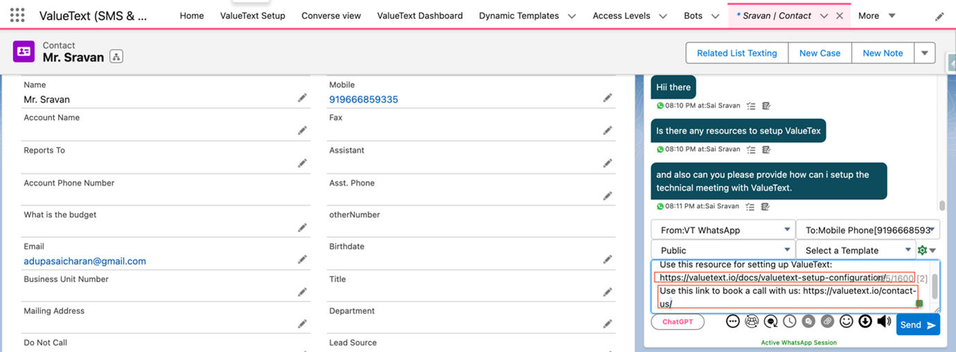The height and width of the screenshot is (352, 956).
Task: Click the speaker sound icon
Action: [x=884, y=322]
